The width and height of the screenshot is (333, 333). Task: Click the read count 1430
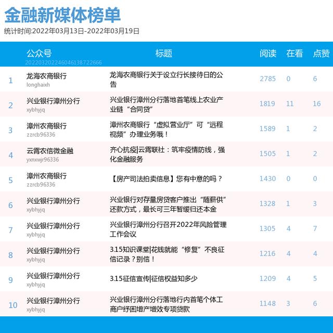coord(267,179)
